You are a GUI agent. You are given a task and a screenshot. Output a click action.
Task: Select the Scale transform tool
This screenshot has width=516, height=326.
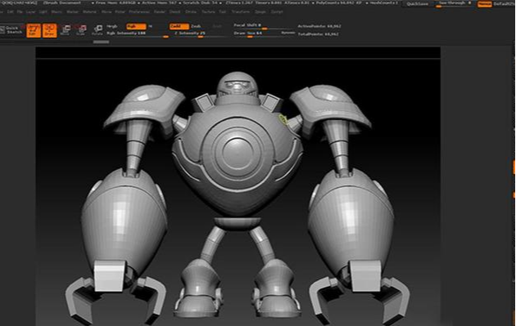[81, 30]
